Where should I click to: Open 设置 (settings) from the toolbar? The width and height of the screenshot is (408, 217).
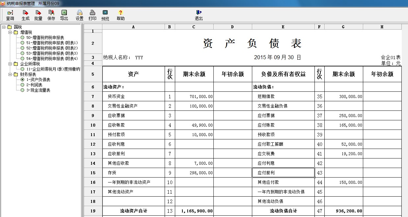(79, 15)
